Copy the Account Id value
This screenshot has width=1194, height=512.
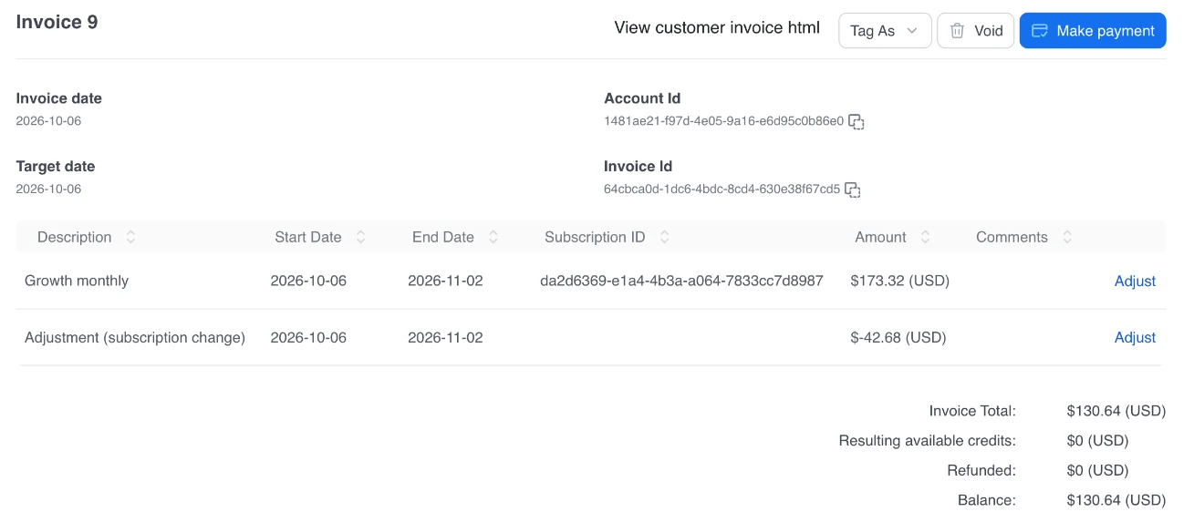856,121
